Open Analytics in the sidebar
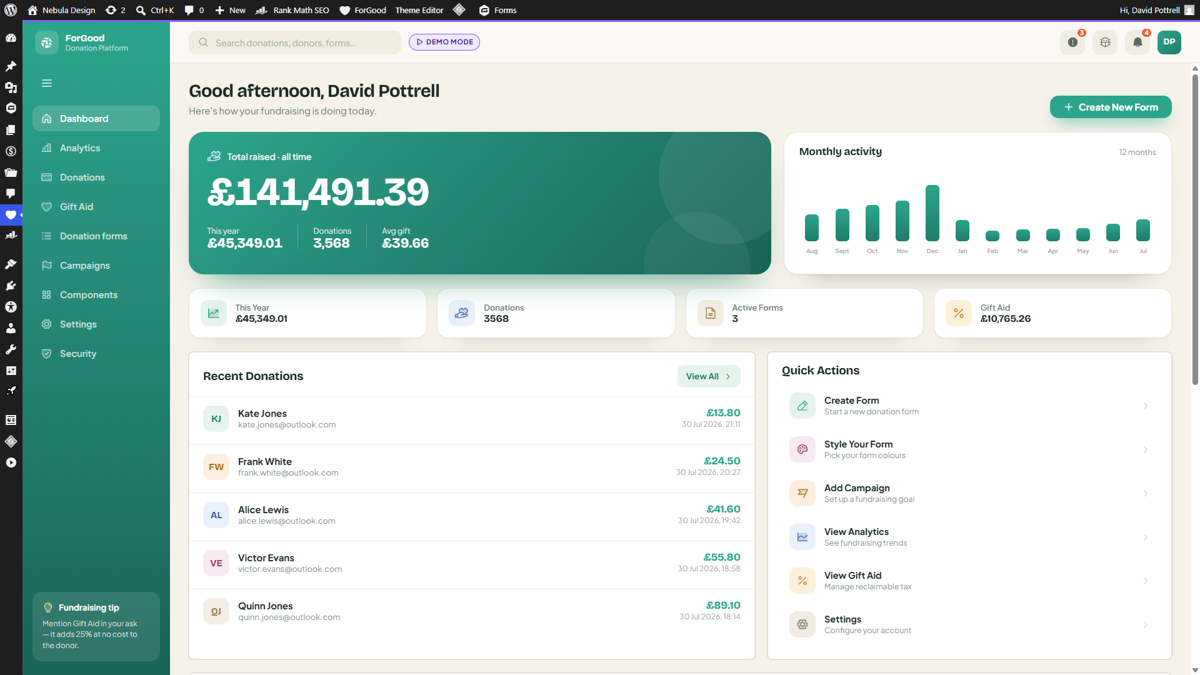The width and height of the screenshot is (1200, 675). (96, 148)
